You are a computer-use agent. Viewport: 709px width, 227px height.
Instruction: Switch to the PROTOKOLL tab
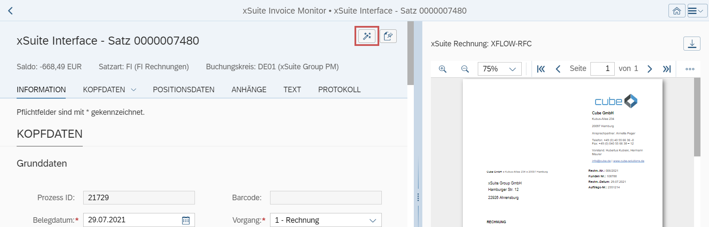click(x=339, y=90)
